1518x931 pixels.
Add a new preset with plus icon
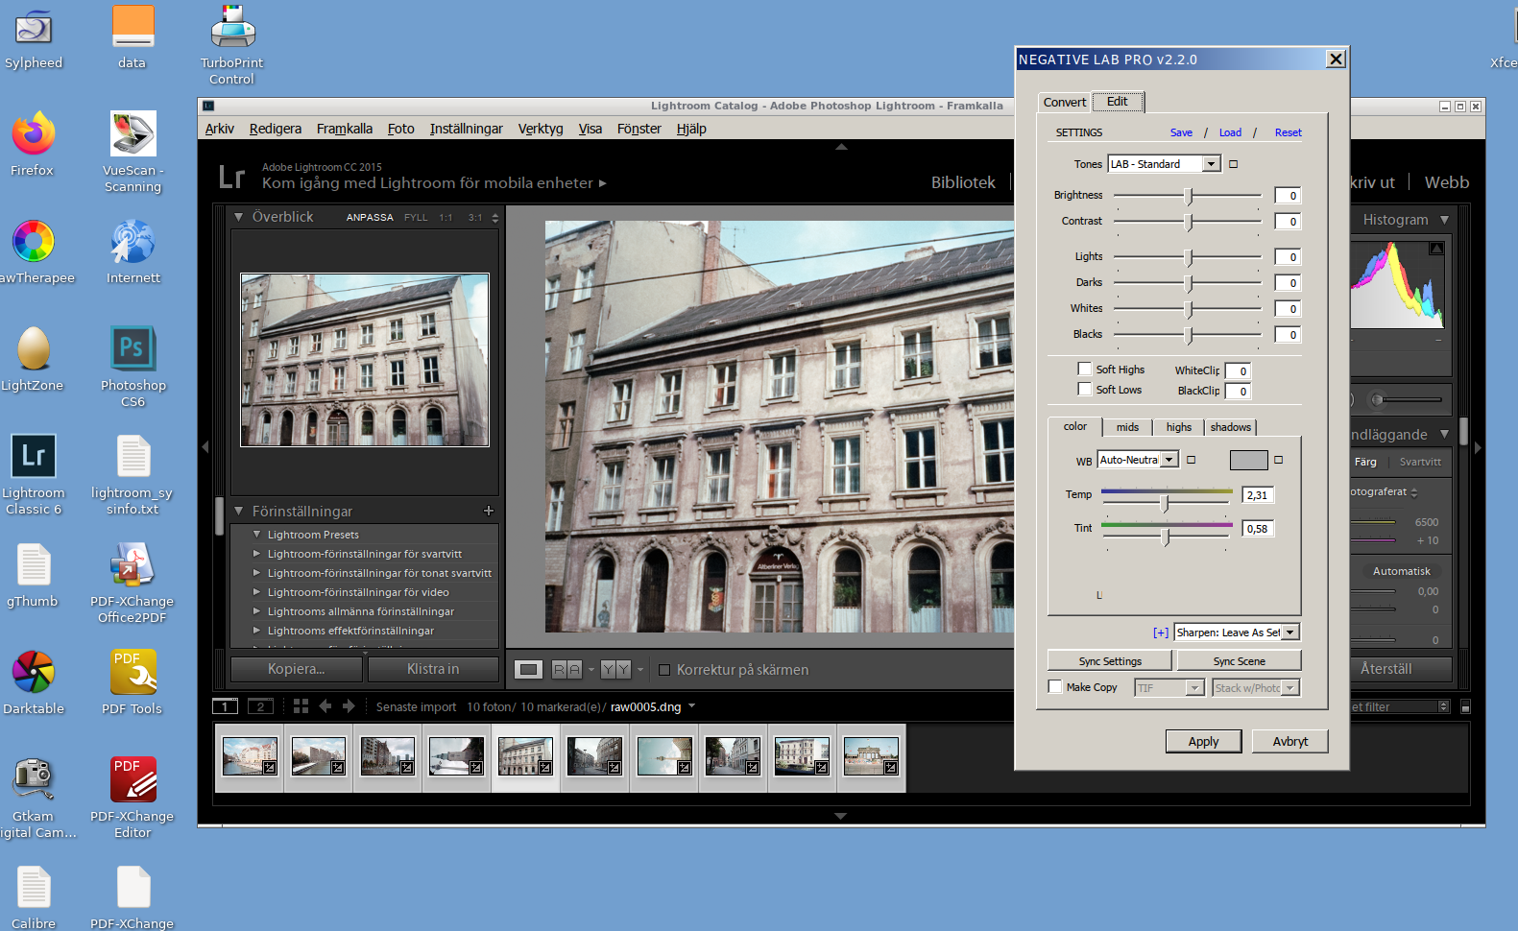coord(488,511)
